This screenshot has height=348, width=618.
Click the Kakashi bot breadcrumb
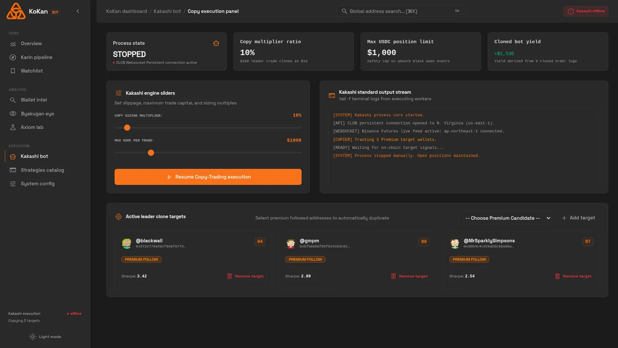[167, 11]
